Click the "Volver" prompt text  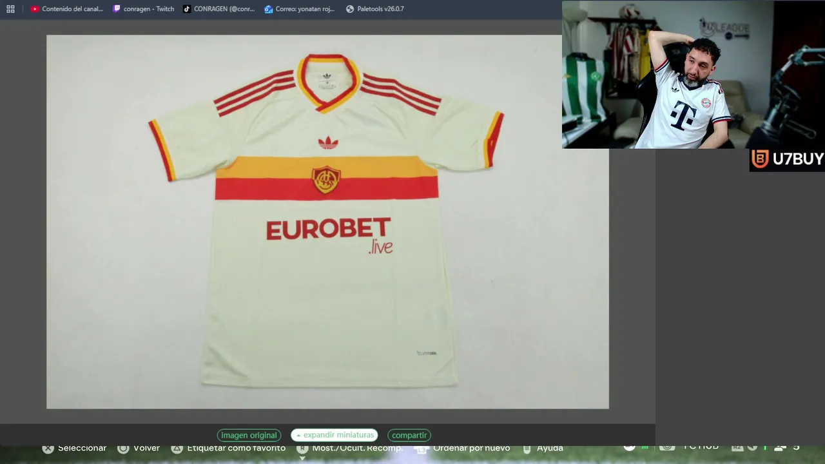(x=146, y=448)
